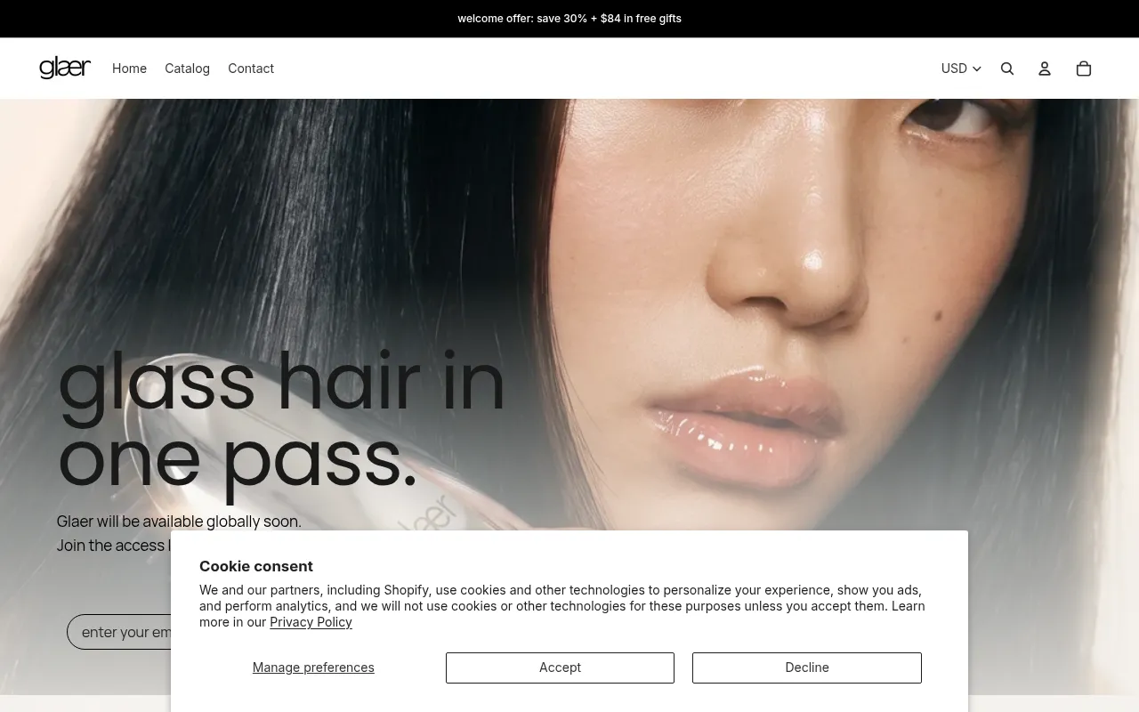Go to the Home menu item
1139x712 pixels.
point(129,69)
